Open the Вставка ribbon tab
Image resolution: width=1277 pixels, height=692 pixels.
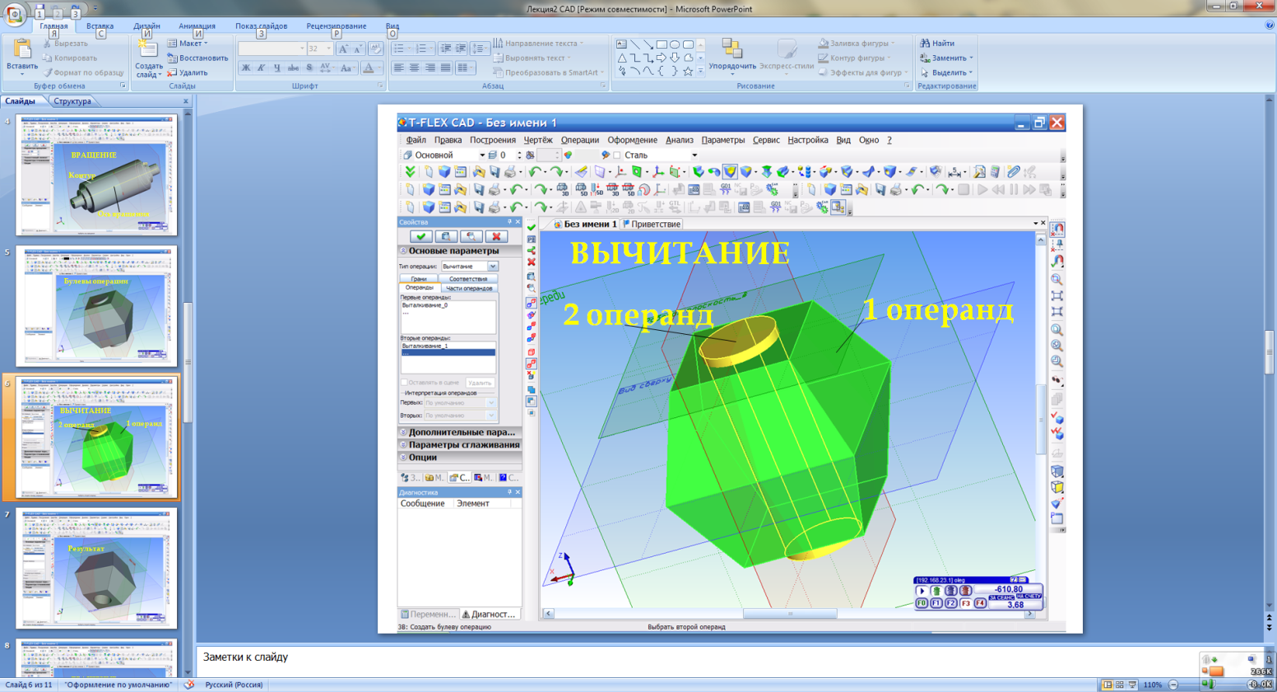(100, 26)
